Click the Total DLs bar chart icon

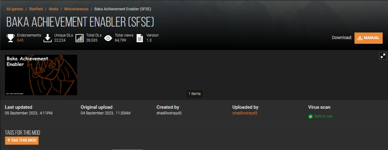(80, 38)
